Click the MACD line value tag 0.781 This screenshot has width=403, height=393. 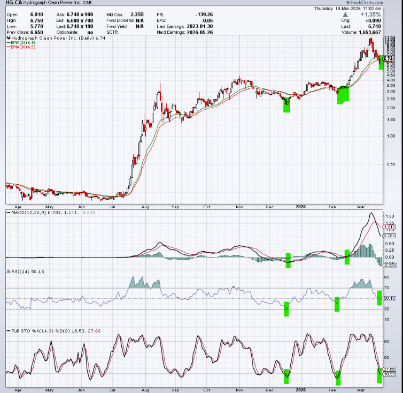[390, 236]
